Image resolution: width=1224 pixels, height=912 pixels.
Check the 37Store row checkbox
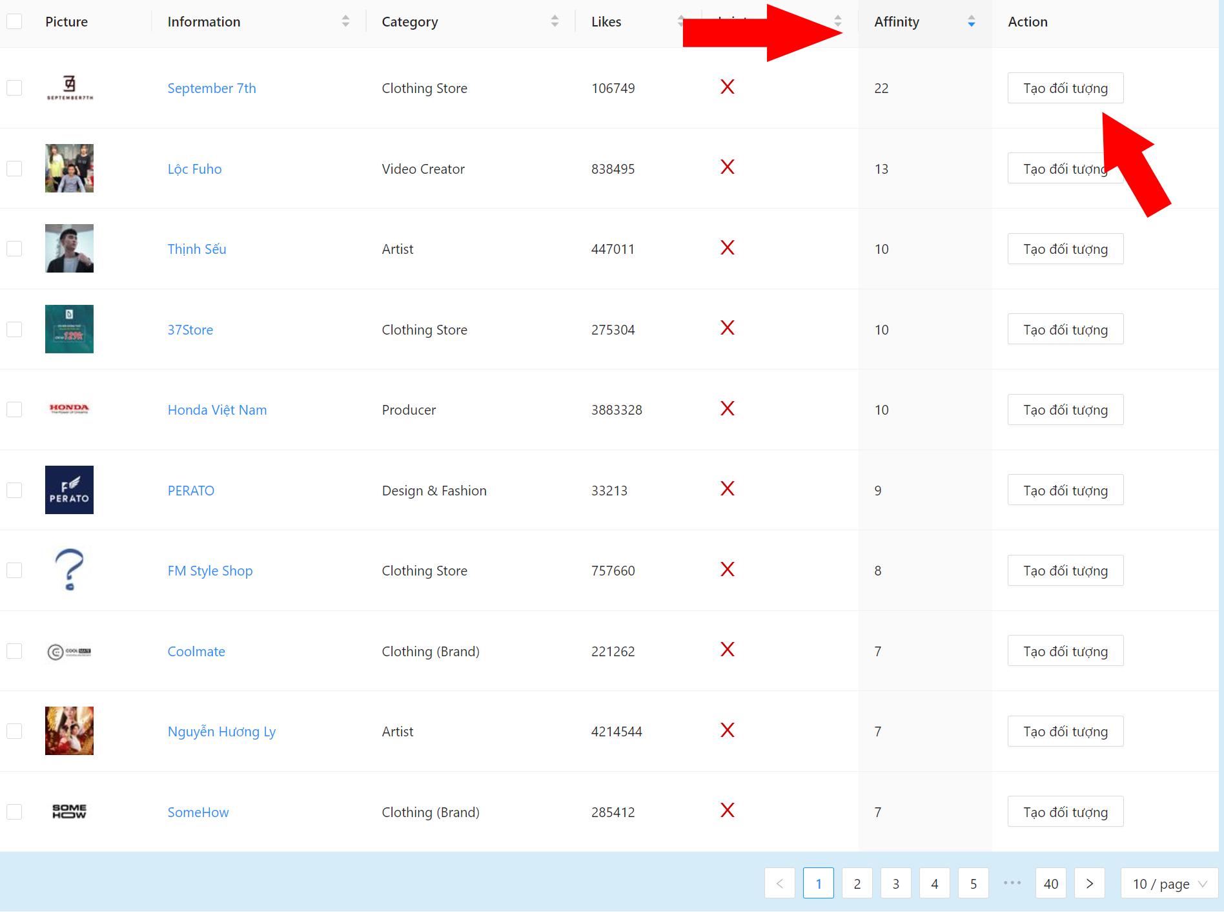[14, 329]
